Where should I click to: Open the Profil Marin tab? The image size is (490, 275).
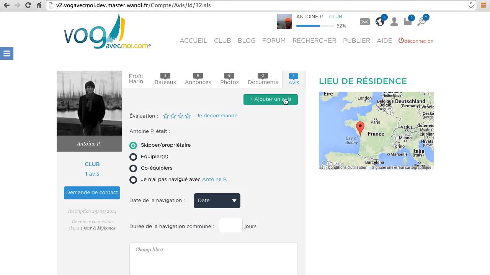tap(136, 79)
